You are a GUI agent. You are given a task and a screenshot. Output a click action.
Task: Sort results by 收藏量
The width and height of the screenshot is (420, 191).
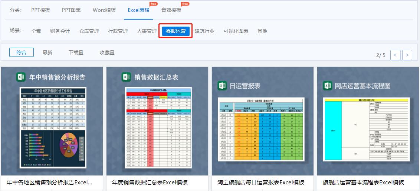click(x=107, y=52)
